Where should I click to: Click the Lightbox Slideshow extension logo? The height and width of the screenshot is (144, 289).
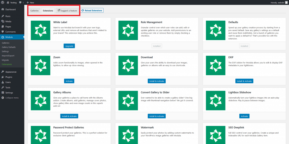216,101
